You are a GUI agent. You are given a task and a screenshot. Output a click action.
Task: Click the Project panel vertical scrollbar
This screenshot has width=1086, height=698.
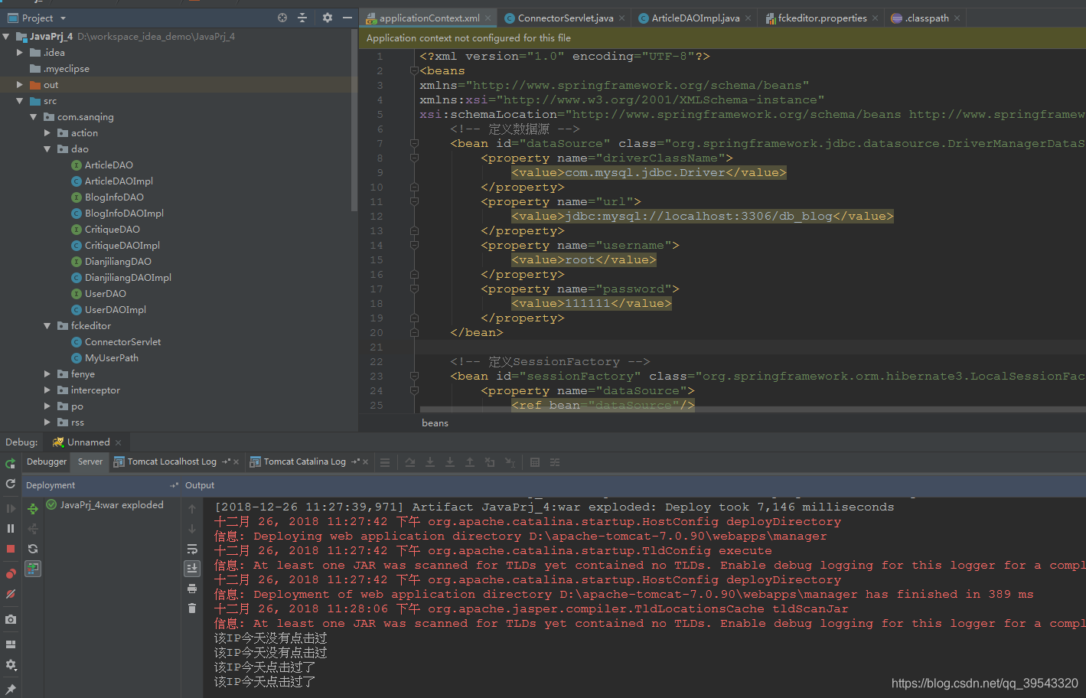tap(354, 119)
